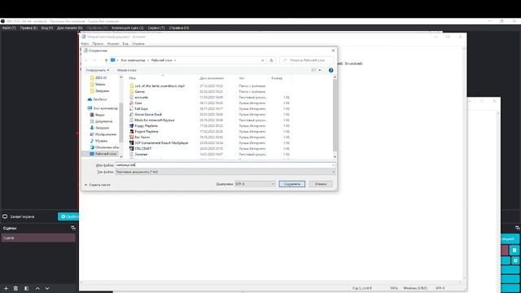Add a new scene with the plus icon

tap(6, 288)
